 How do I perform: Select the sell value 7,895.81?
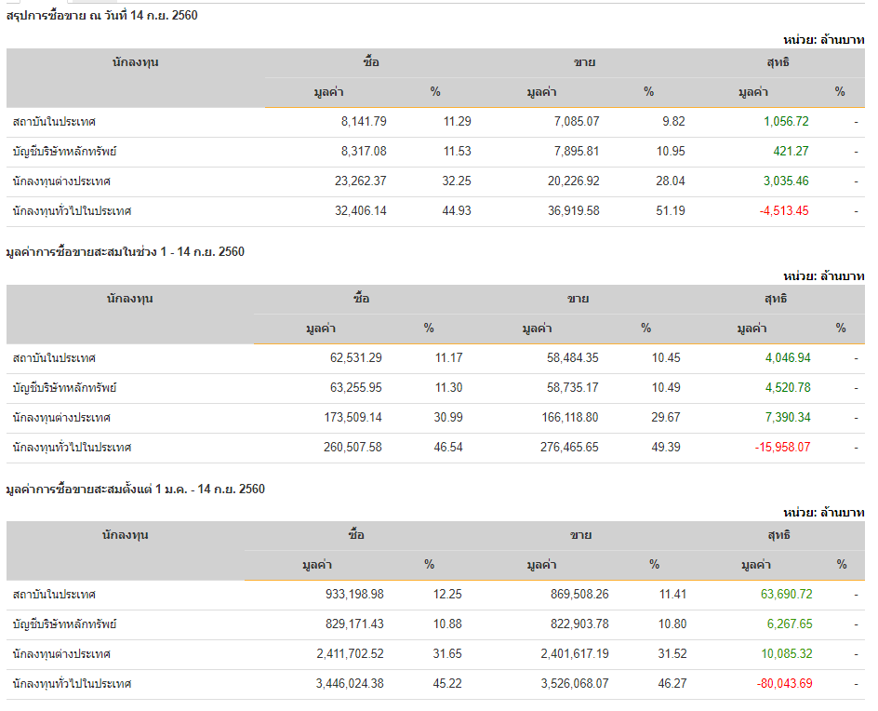(x=577, y=152)
